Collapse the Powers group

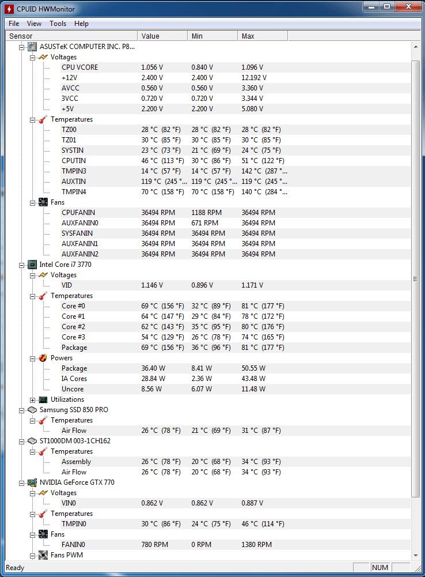(x=32, y=359)
